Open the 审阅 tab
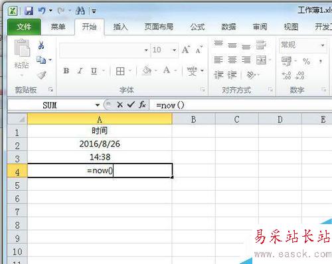The width and height of the screenshot is (332, 264). pos(260,27)
